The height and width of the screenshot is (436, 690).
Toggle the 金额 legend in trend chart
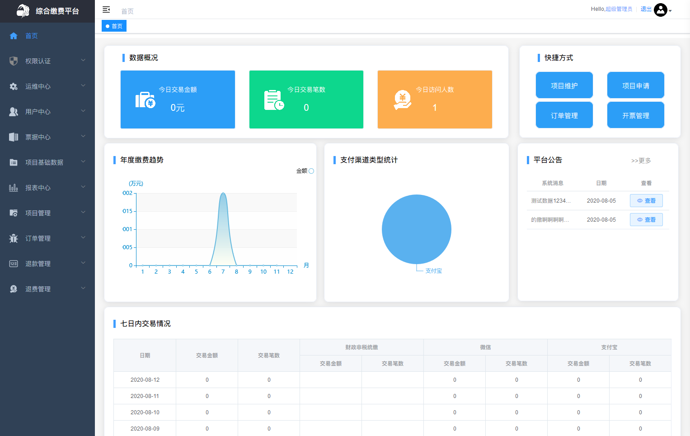pyautogui.click(x=305, y=171)
